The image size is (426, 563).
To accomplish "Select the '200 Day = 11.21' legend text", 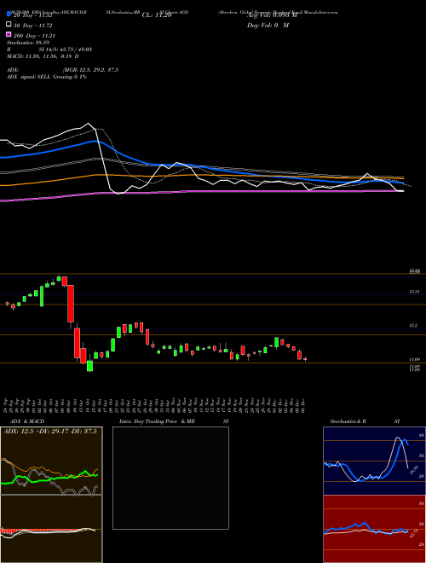I will pyautogui.click(x=34, y=36).
